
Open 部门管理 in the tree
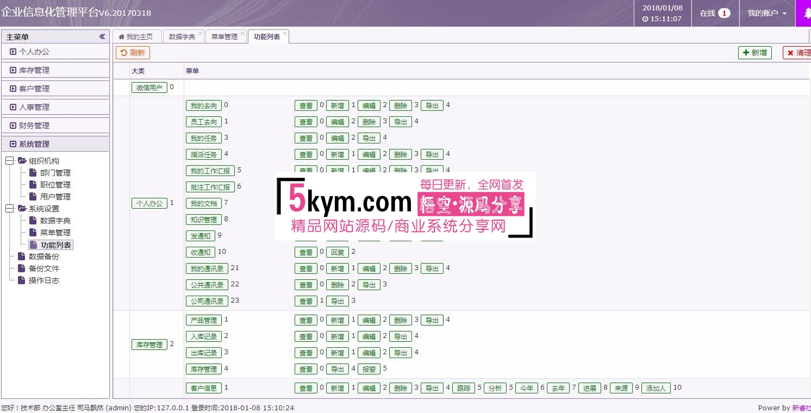point(55,173)
